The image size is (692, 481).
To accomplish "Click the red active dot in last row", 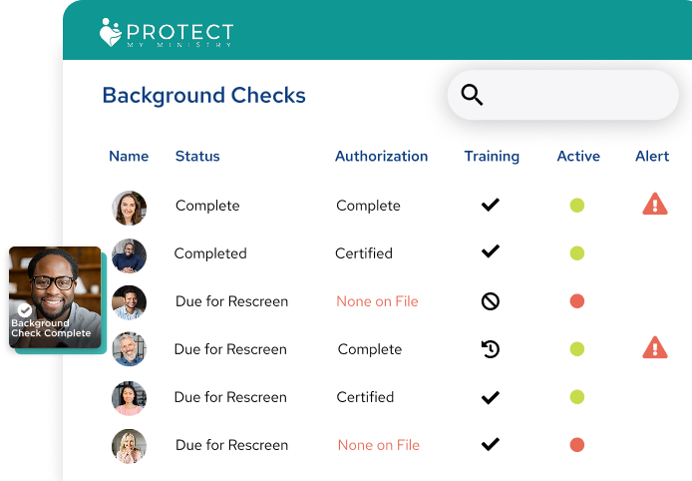I will 577,445.
